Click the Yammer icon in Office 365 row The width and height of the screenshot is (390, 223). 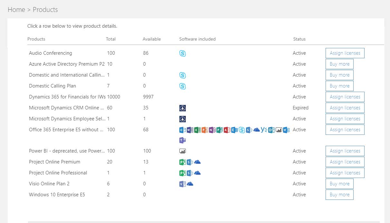(264, 130)
